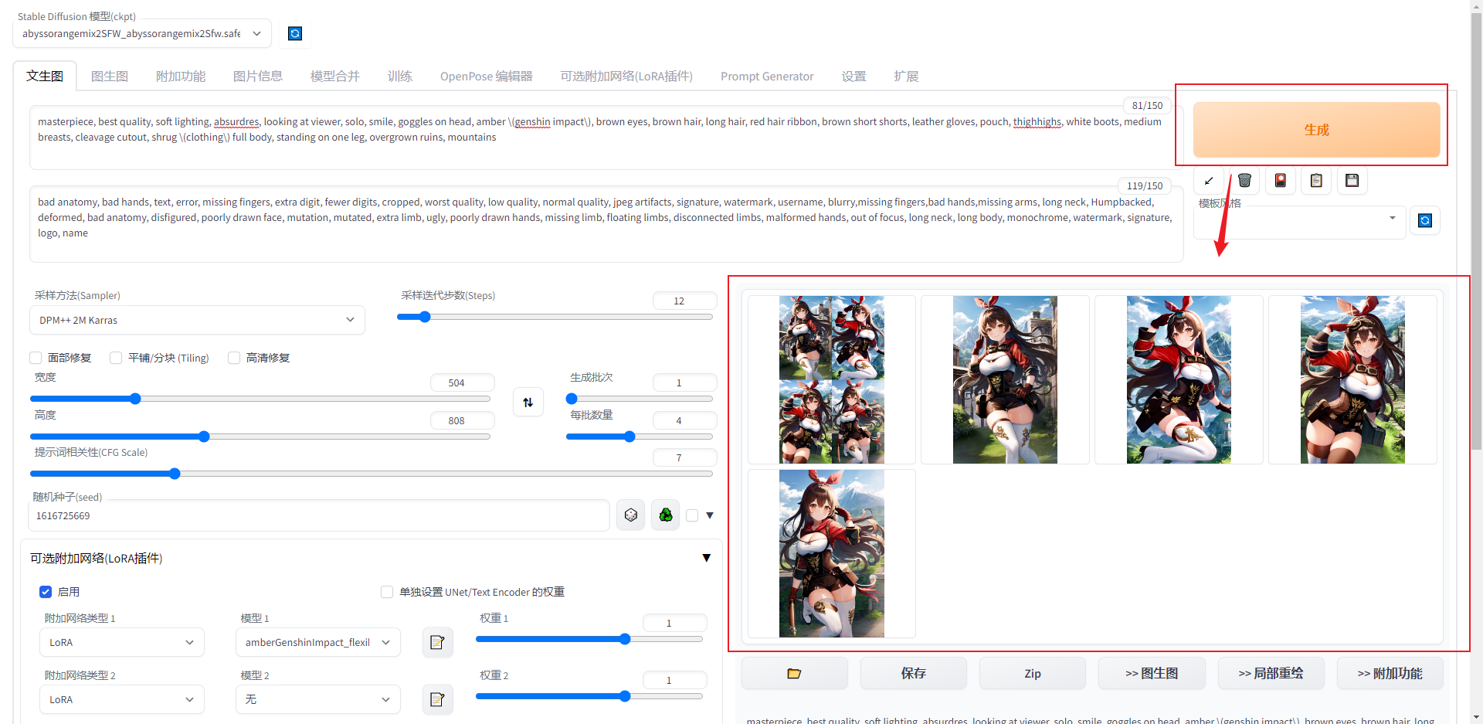Screen dimensions: 1483x724
Task: Click the orange 生成 button
Action: pos(1316,130)
